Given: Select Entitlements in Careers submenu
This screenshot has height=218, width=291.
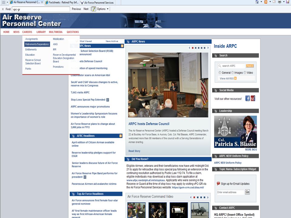Looking at the screenshot, I should 31,49.
